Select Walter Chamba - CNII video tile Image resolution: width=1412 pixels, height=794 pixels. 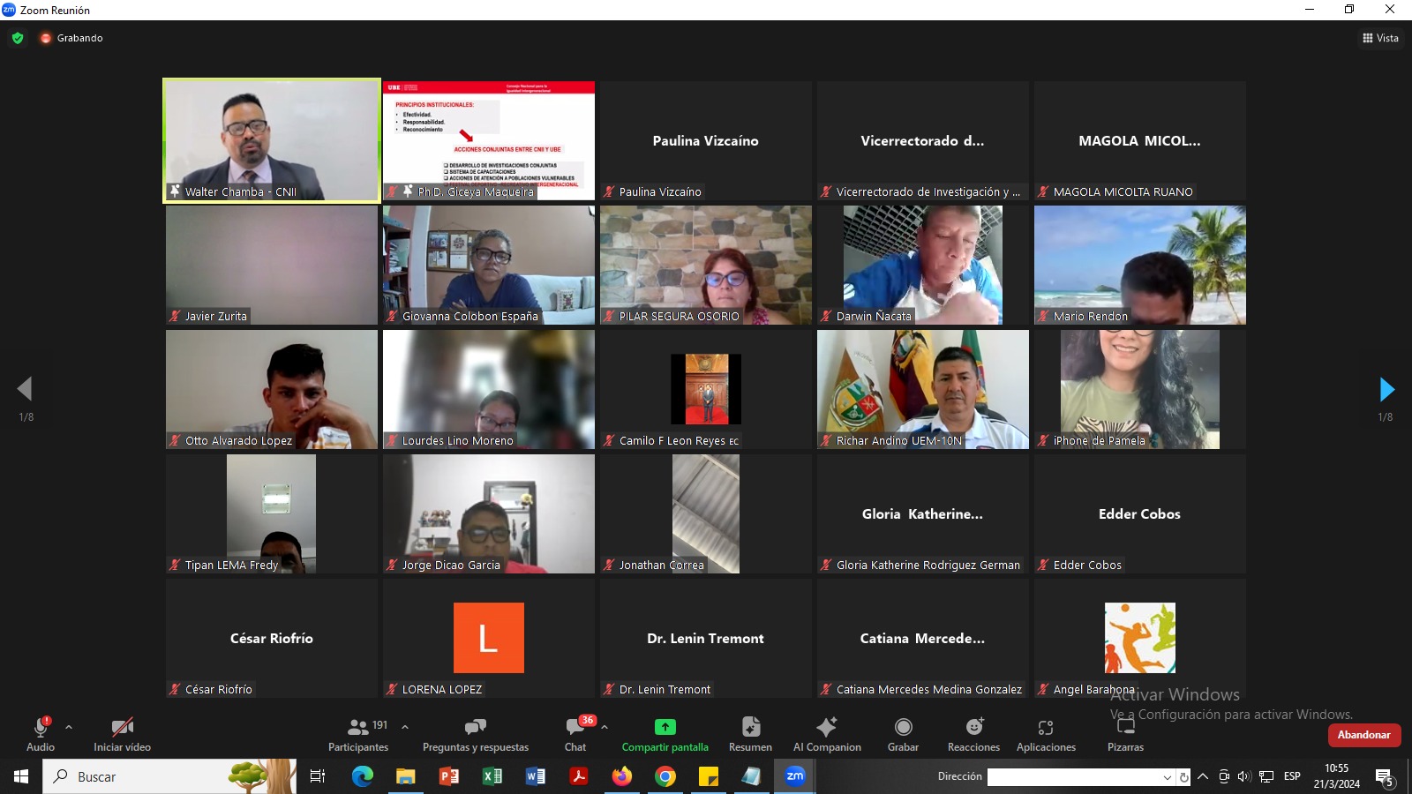click(272, 140)
